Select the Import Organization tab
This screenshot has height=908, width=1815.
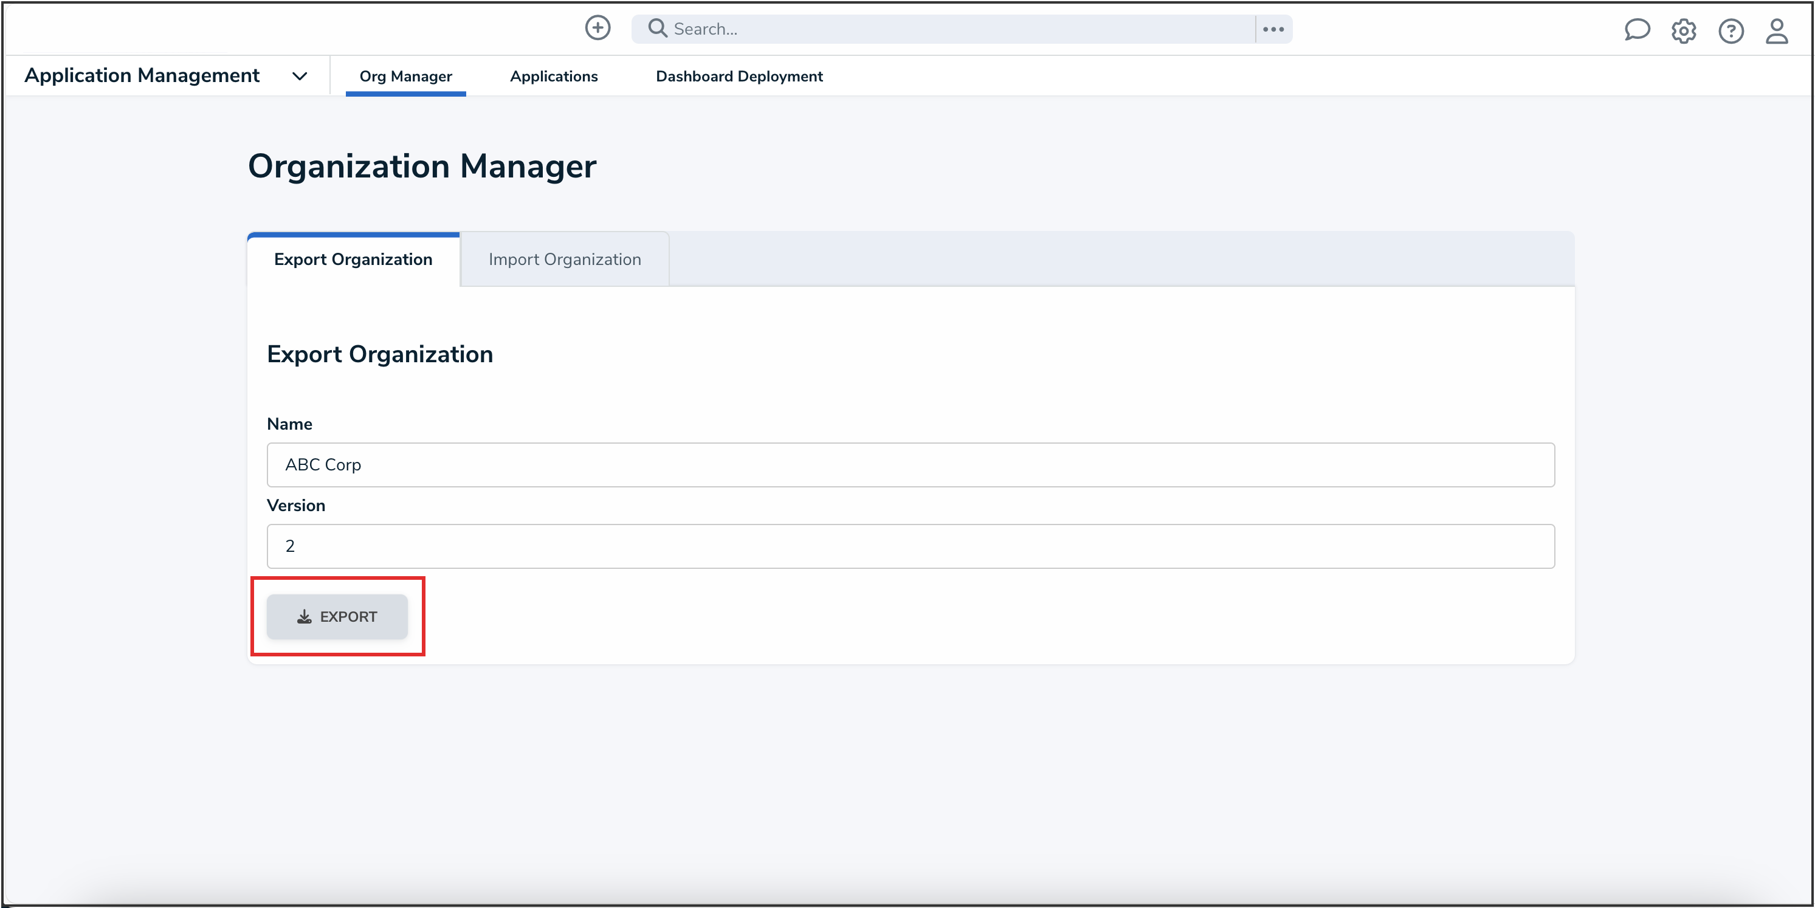(564, 260)
